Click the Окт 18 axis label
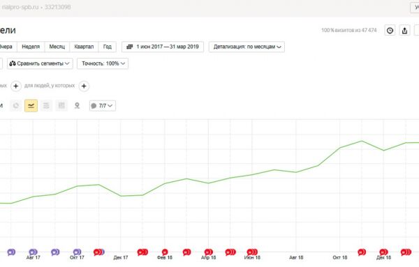Viewport: 419px width, 267px height. click(340, 258)
